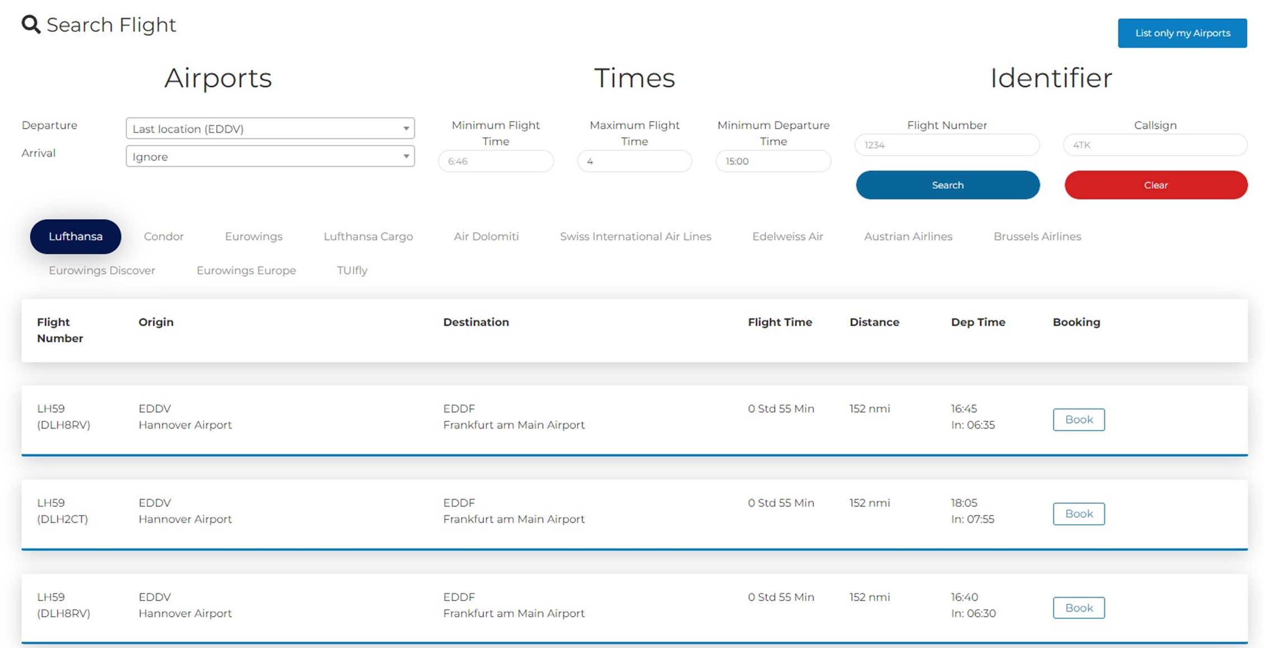Viewport: 1265px width, 648px height.
Task: Select the Swiss International Air Lines filter
Action: (x=635, y=236)
